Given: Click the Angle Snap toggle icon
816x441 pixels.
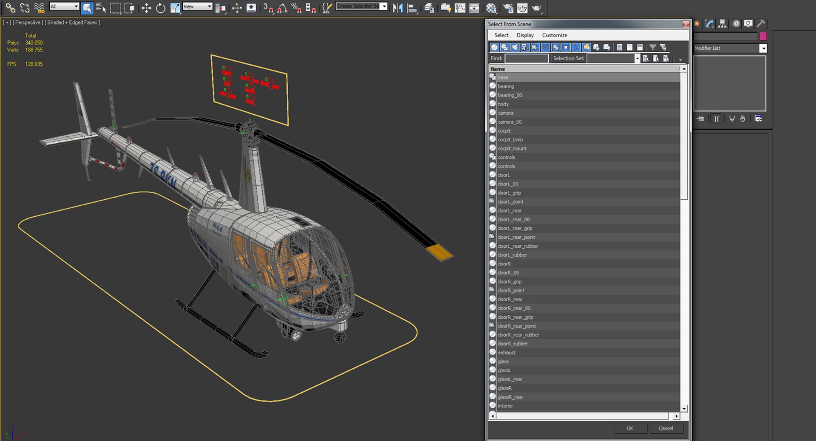Looking at the screenshot, I should 282,8.
